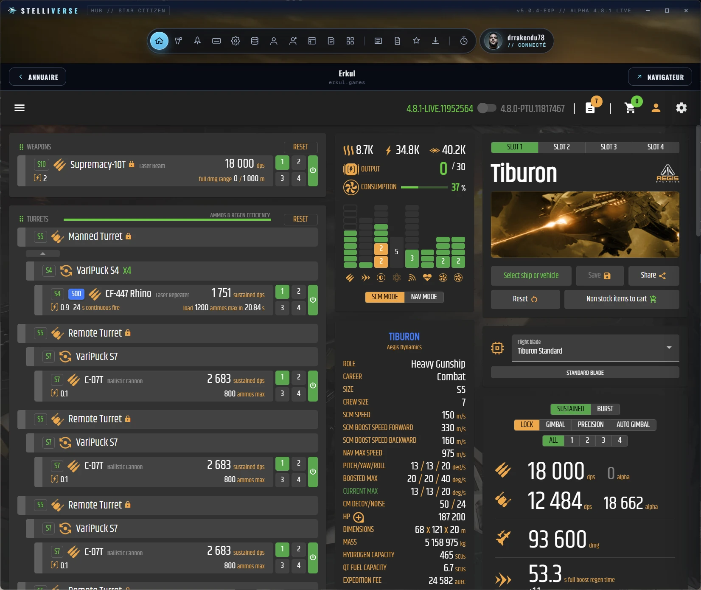
Task: Add non stock items to cart
Action: tap(622, 299)
